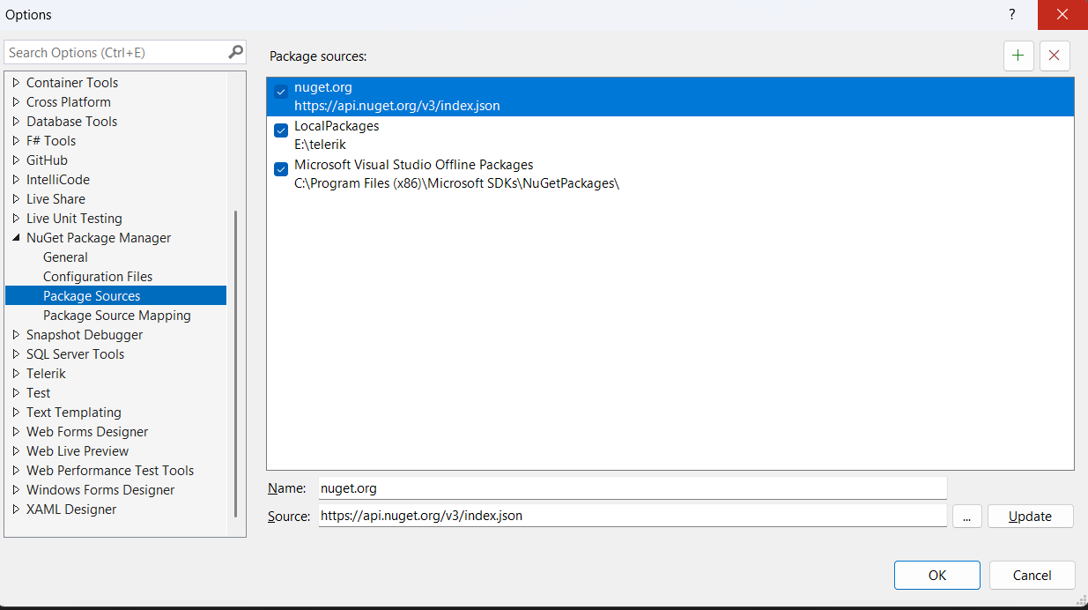This screenshot has height=610, width=1088.
Task: Click the question mark help icon
Action: tap(1012, 15)
